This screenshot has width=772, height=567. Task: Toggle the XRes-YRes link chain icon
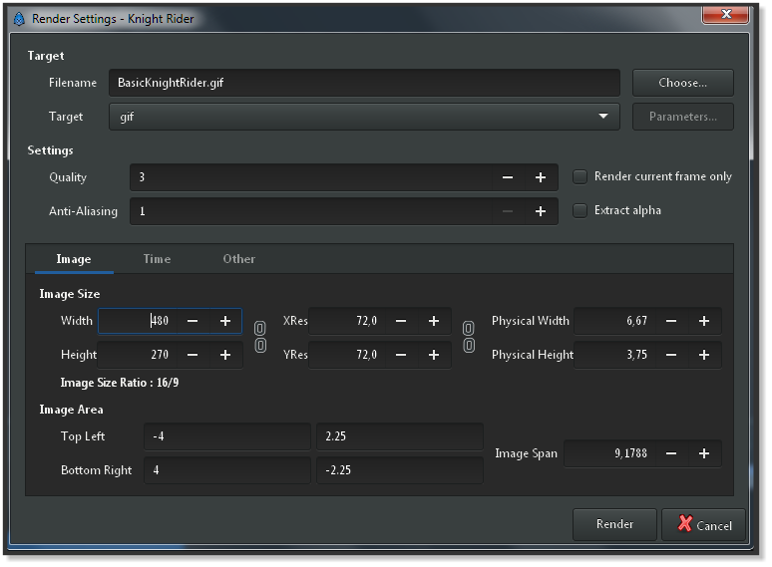469,337
